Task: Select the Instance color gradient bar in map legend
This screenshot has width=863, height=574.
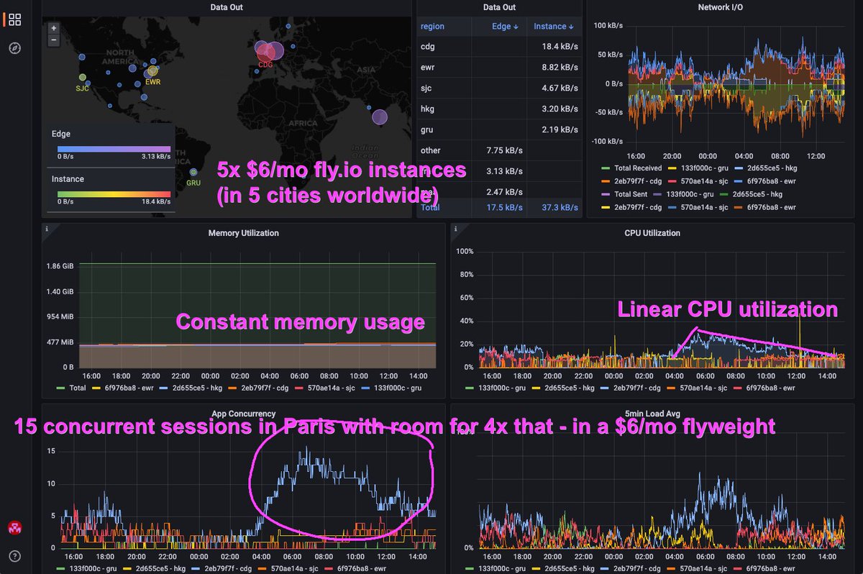Action: click(114, 194)
